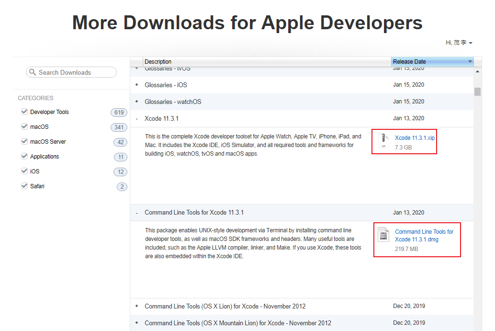The height and width of the screenshot is (331, 495).
Task: Sort by the Description column header
Action: [x=267, y=62]
